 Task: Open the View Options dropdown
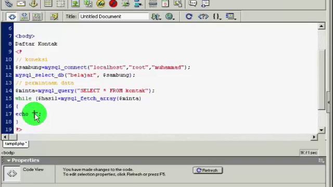[231, 17]
